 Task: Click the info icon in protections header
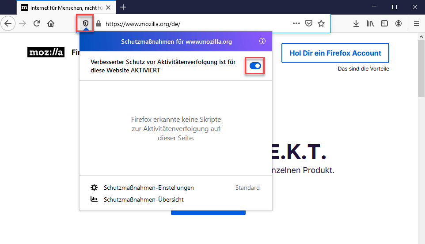click(x=262, y=41)
